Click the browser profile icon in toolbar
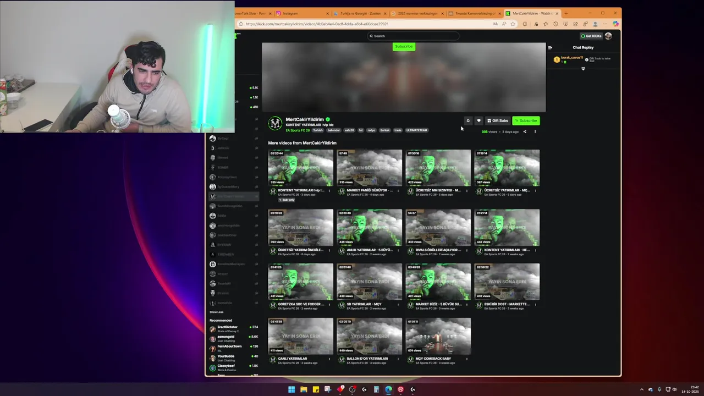This screenshot has height=396, width=704. 595,24
